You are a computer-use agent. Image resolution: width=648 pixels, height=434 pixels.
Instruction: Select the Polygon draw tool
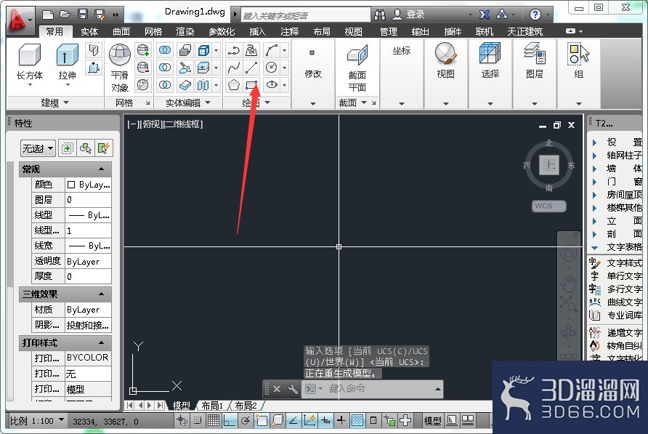[x=234, y=85]
